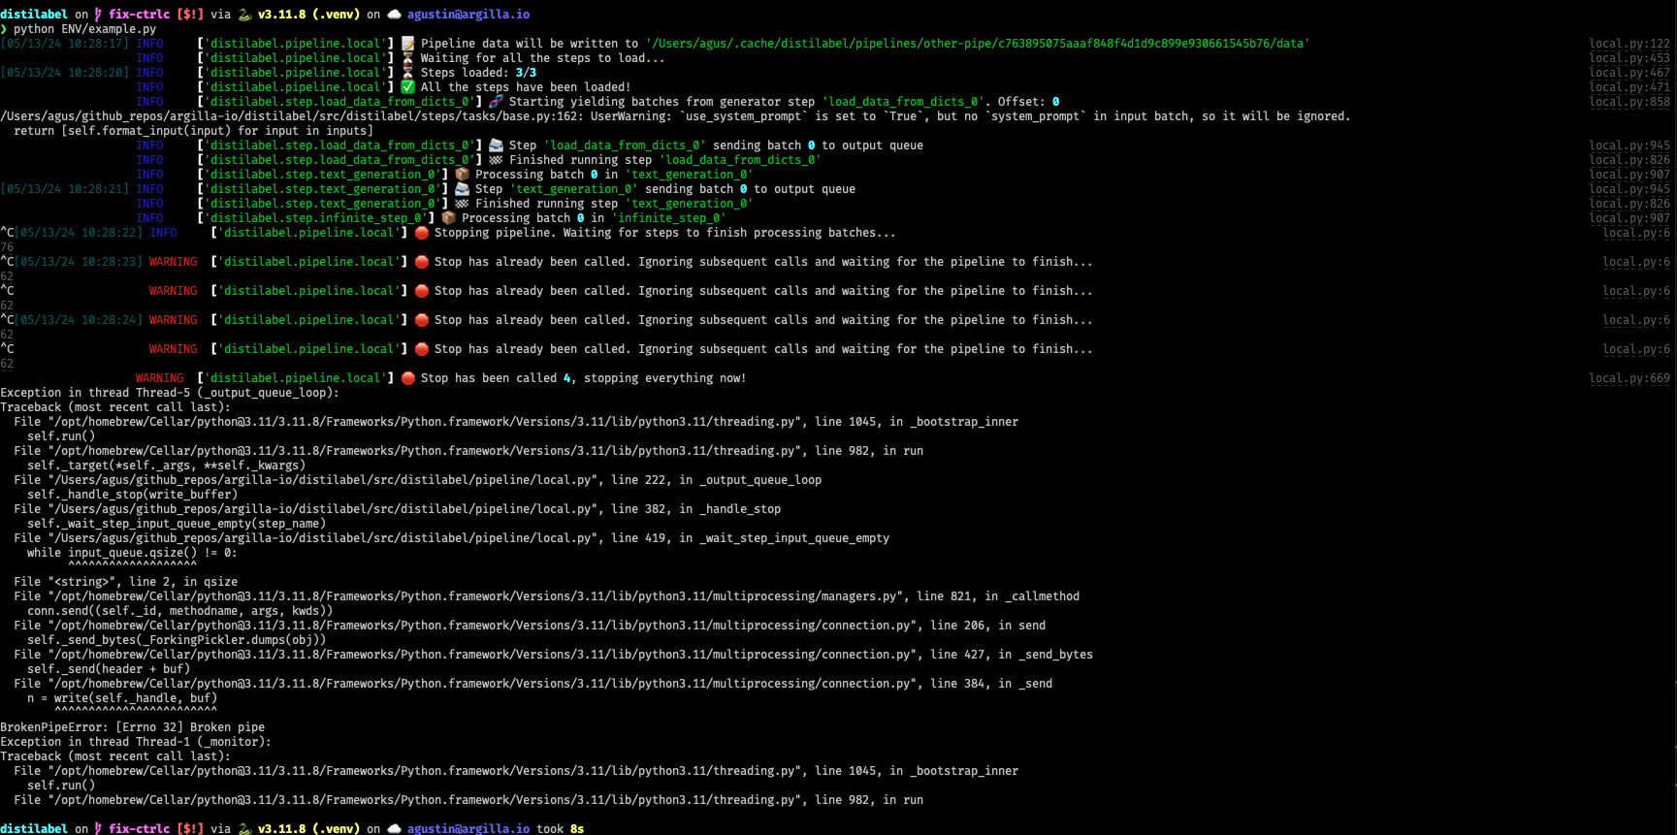The width and height of the screenshot is (1677, 835).
Task: Click 'self._send(header + buf)' code line
Action: [109, 669]
